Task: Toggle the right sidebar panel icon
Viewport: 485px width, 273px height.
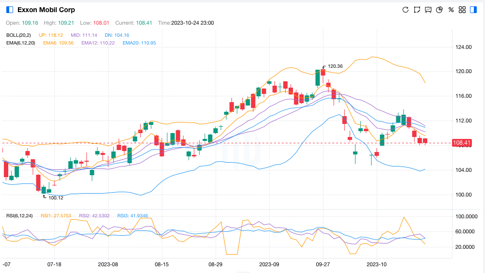Action: click(474, 10)
